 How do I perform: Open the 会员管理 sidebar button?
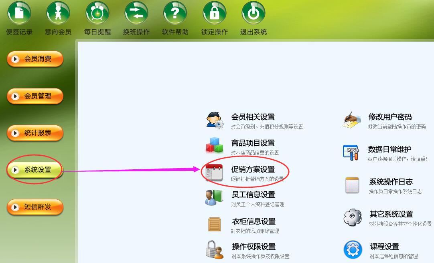(35, 96)
